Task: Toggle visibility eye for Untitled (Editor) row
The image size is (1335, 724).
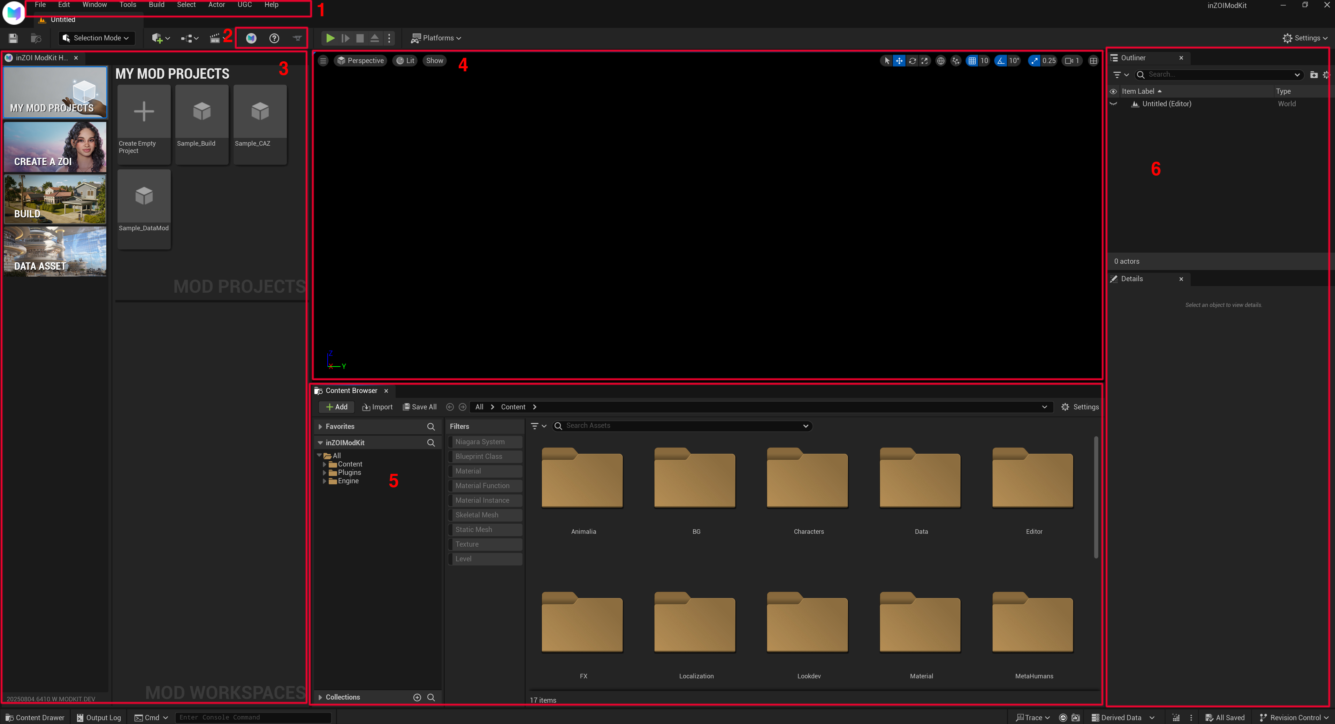Action: click(x=1113, y=103)
